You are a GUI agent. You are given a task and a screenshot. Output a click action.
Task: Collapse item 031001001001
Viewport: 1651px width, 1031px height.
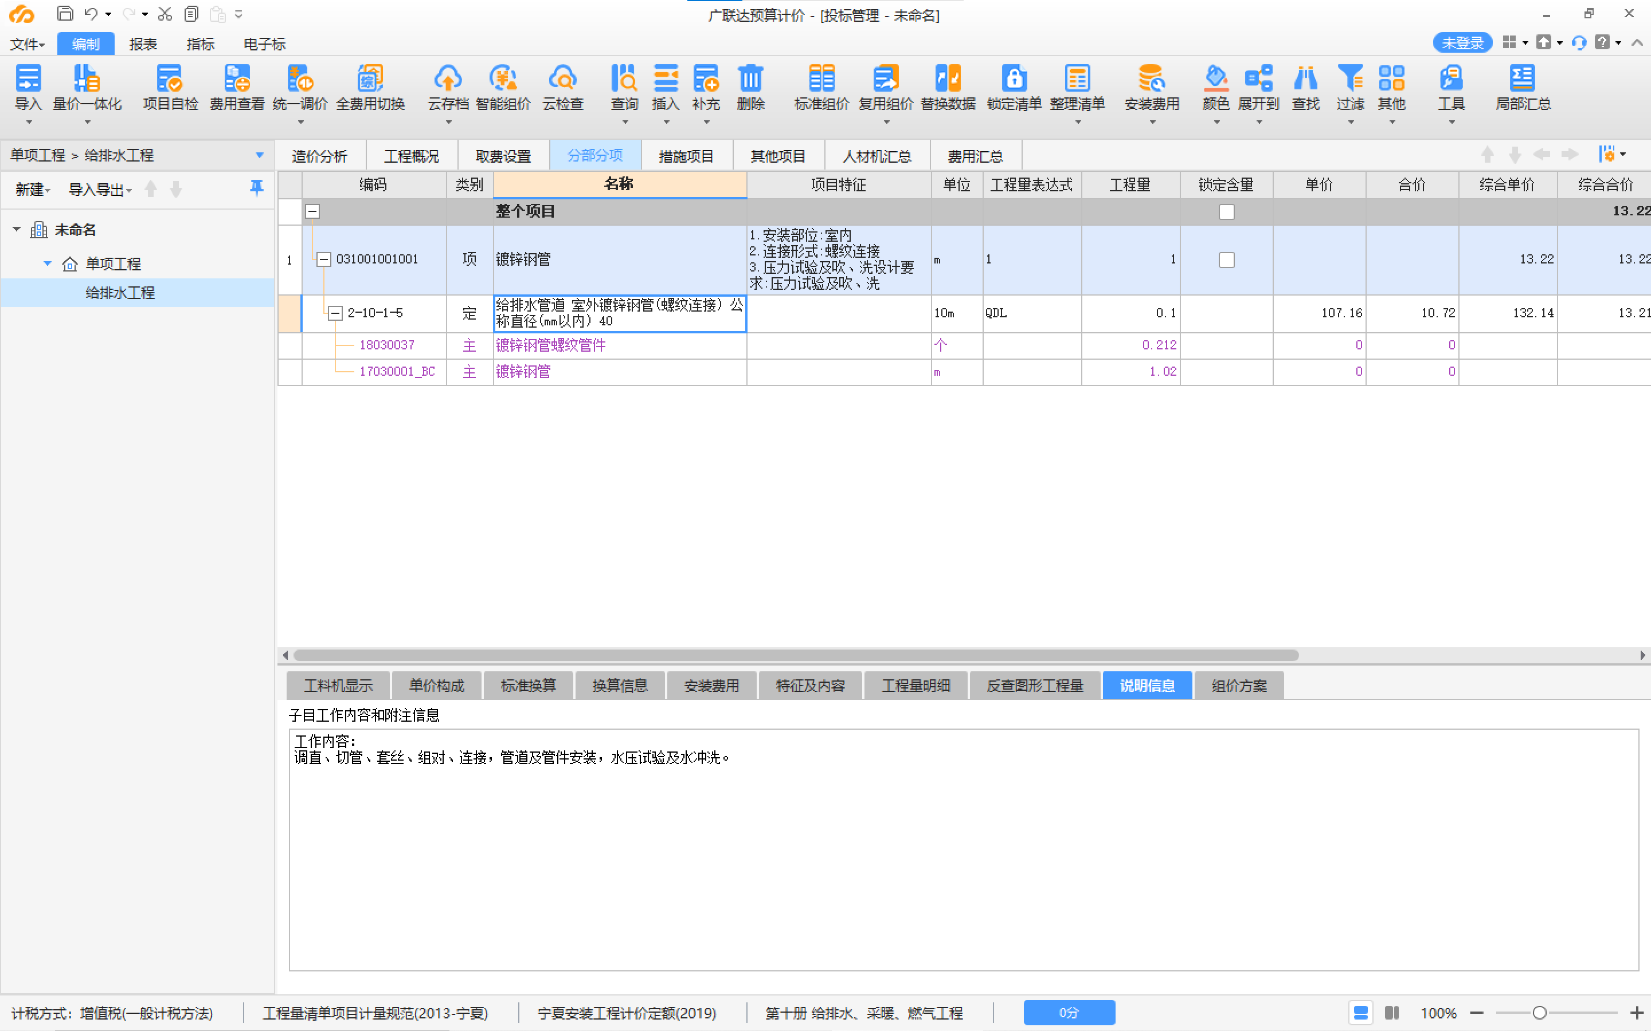[324, 259]
